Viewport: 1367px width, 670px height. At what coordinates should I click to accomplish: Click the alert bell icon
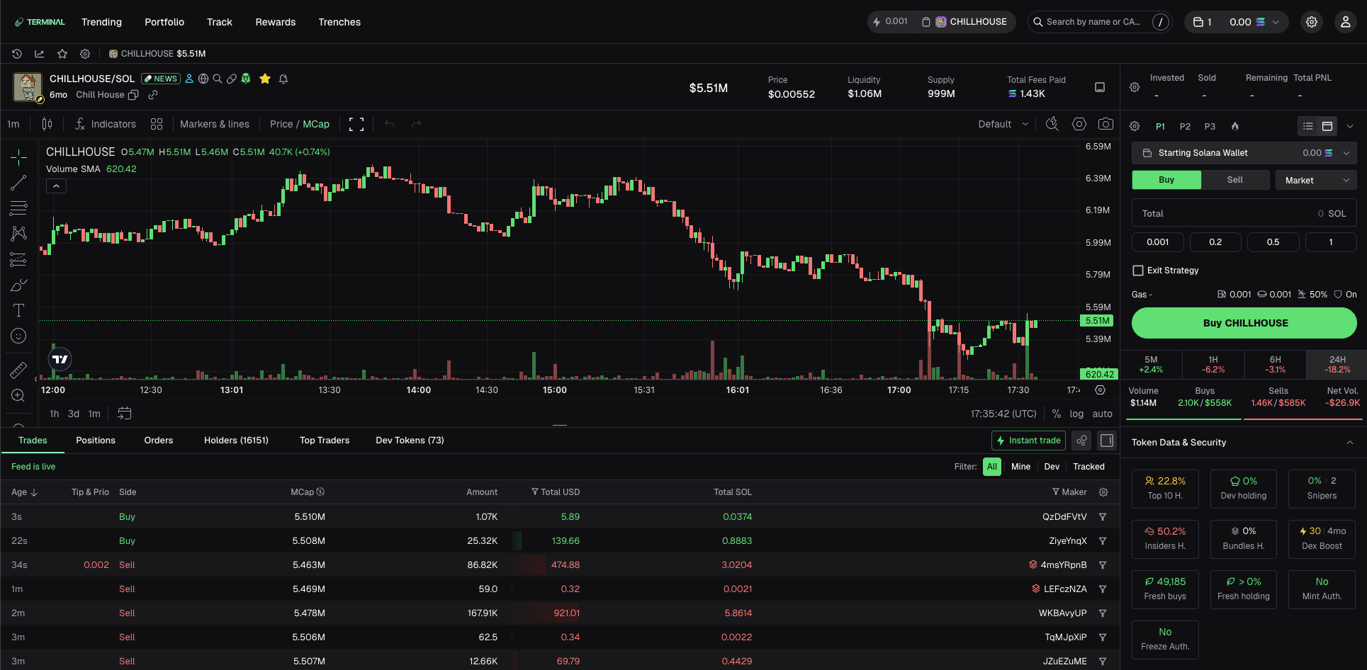283,79
